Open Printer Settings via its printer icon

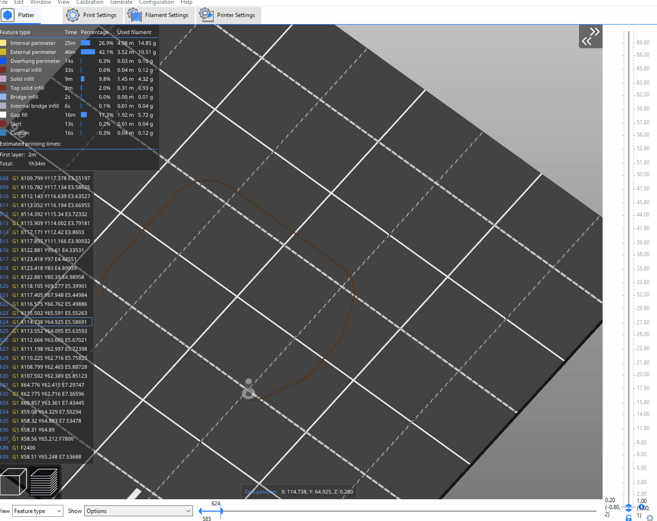(x=206, y=15)
